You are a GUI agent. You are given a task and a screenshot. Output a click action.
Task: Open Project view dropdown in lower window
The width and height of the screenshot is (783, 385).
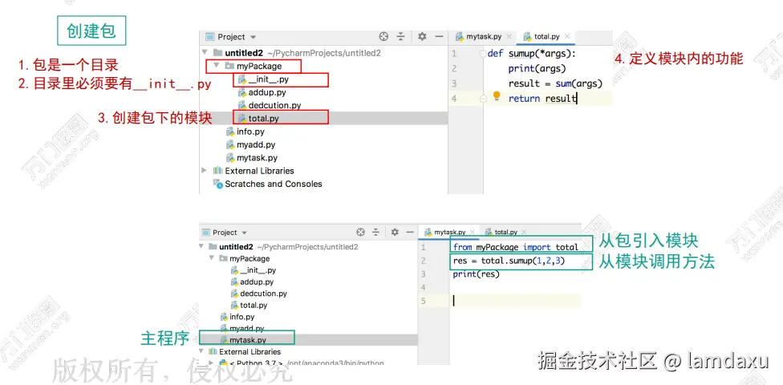pos(244,233)
